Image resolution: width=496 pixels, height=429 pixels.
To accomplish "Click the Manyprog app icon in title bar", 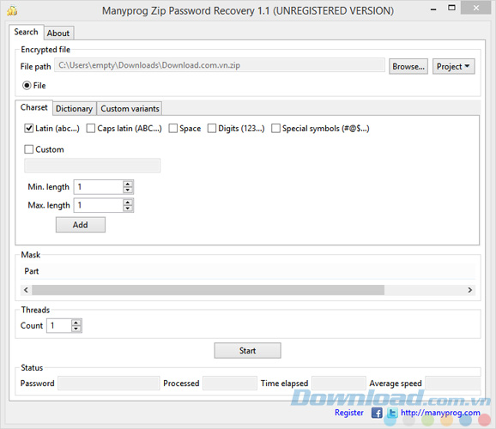I will tap(12, 11).
